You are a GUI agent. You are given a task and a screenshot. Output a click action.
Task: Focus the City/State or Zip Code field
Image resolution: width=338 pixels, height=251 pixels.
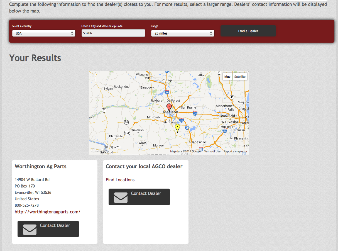pyautogui.click(x=113, y=33)
